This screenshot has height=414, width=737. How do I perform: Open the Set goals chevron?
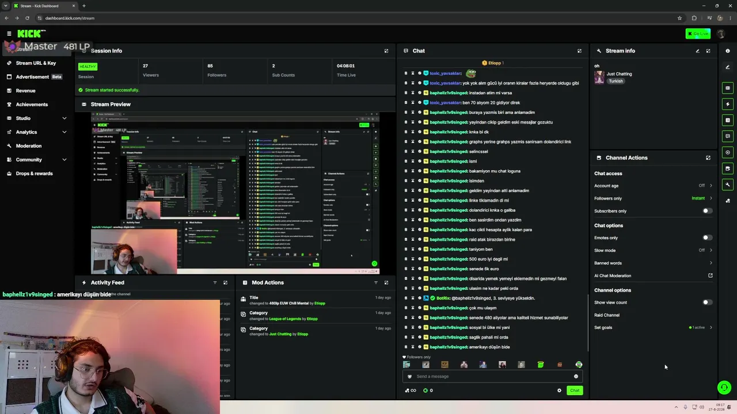711,327
